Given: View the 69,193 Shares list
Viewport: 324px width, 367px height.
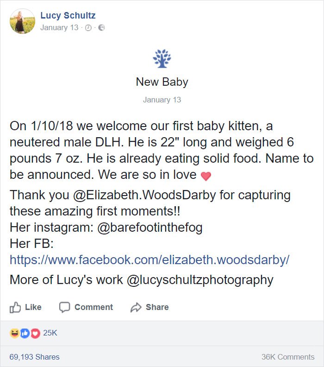Looking at the screenshot, I should tap(35, 357).
